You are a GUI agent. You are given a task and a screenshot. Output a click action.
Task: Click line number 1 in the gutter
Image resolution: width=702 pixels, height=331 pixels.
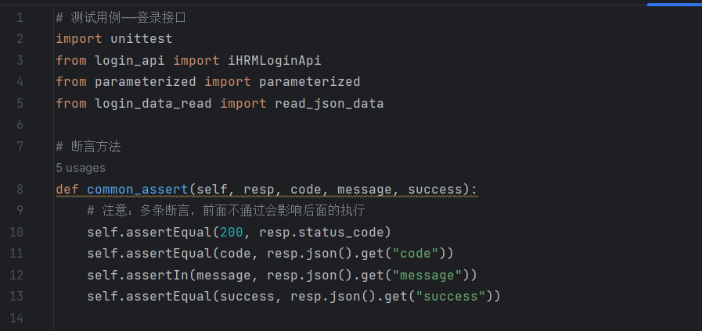20,16
